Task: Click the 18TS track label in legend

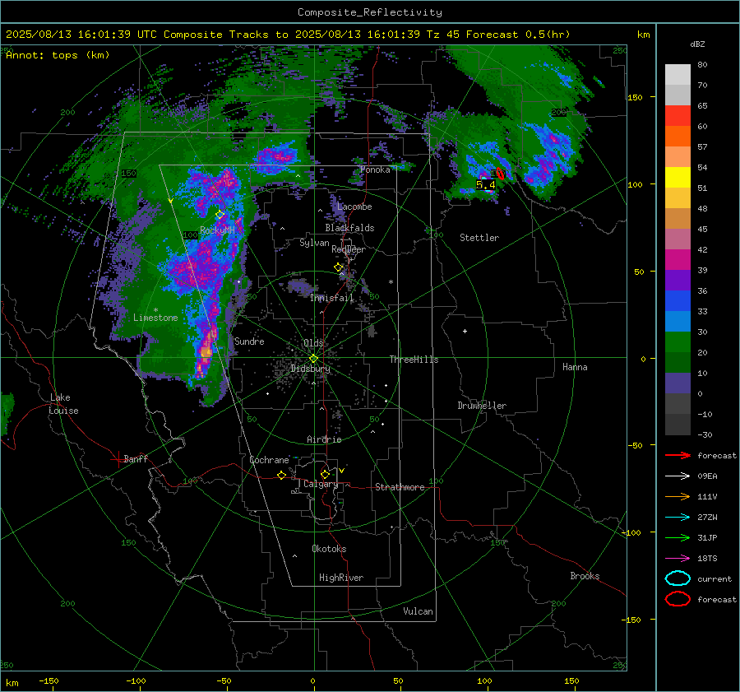Action: pyautogui.click(x=707, y=559)
